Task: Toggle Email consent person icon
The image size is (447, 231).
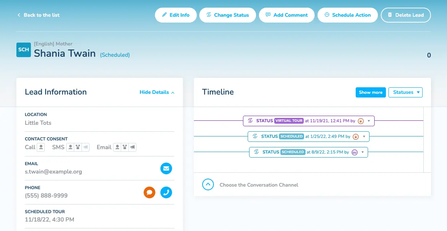Action: click(x=117, y=147)
